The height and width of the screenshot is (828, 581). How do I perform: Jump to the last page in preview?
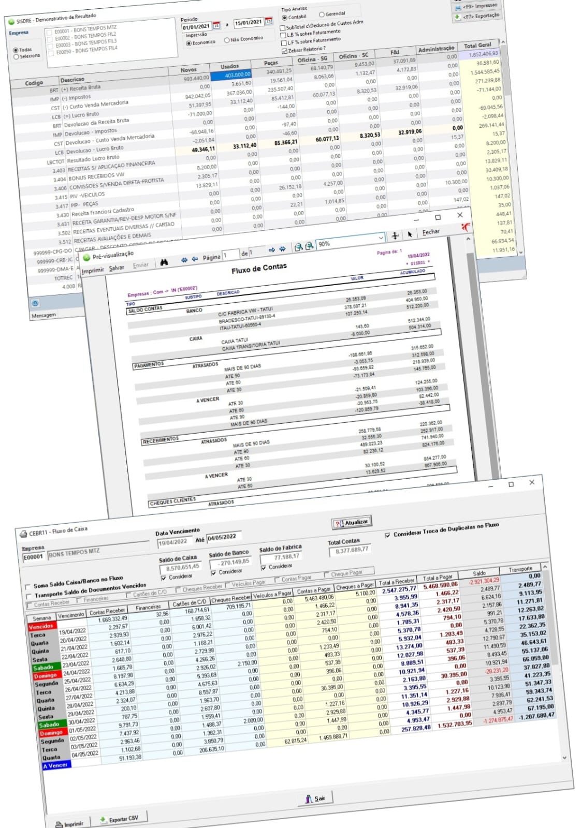coord(282,249)
